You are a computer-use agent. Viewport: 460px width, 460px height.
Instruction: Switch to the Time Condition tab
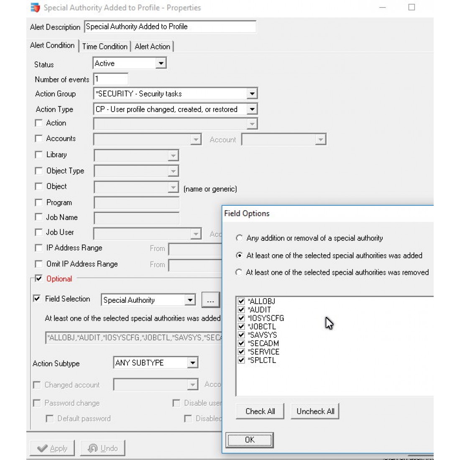click(105, 46)
